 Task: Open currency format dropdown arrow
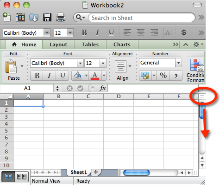coord(154,76)
